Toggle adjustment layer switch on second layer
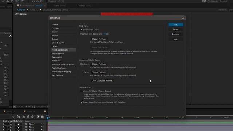The height and width of the screenshot is (131, 233). pyautogui.click(x=19, y=127)
